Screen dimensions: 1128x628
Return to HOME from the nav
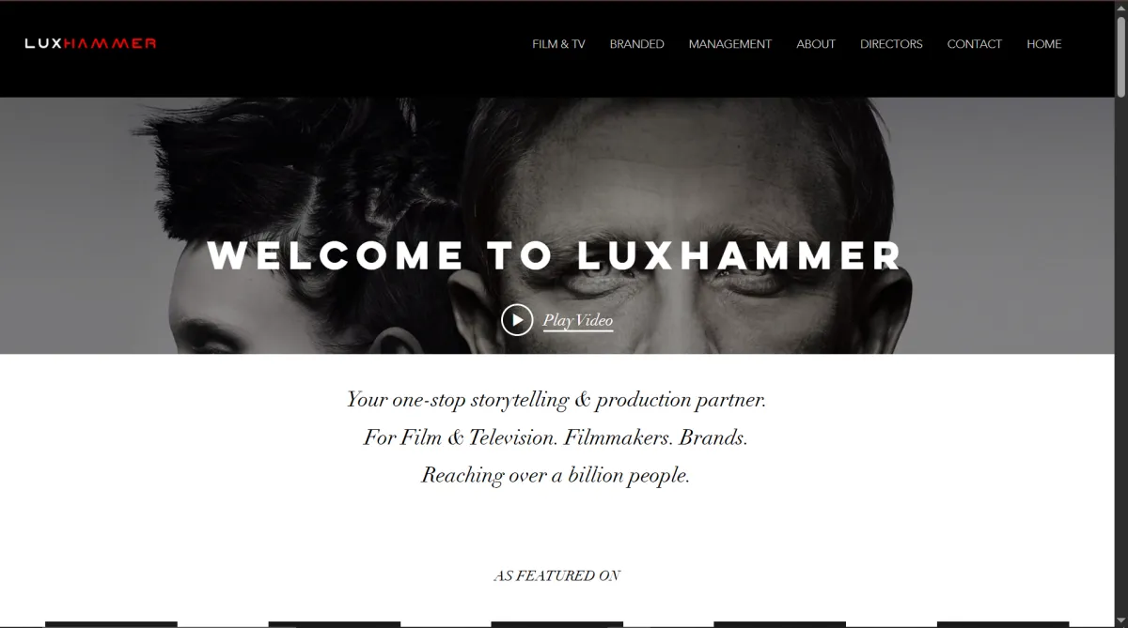tap(1043, 44)
